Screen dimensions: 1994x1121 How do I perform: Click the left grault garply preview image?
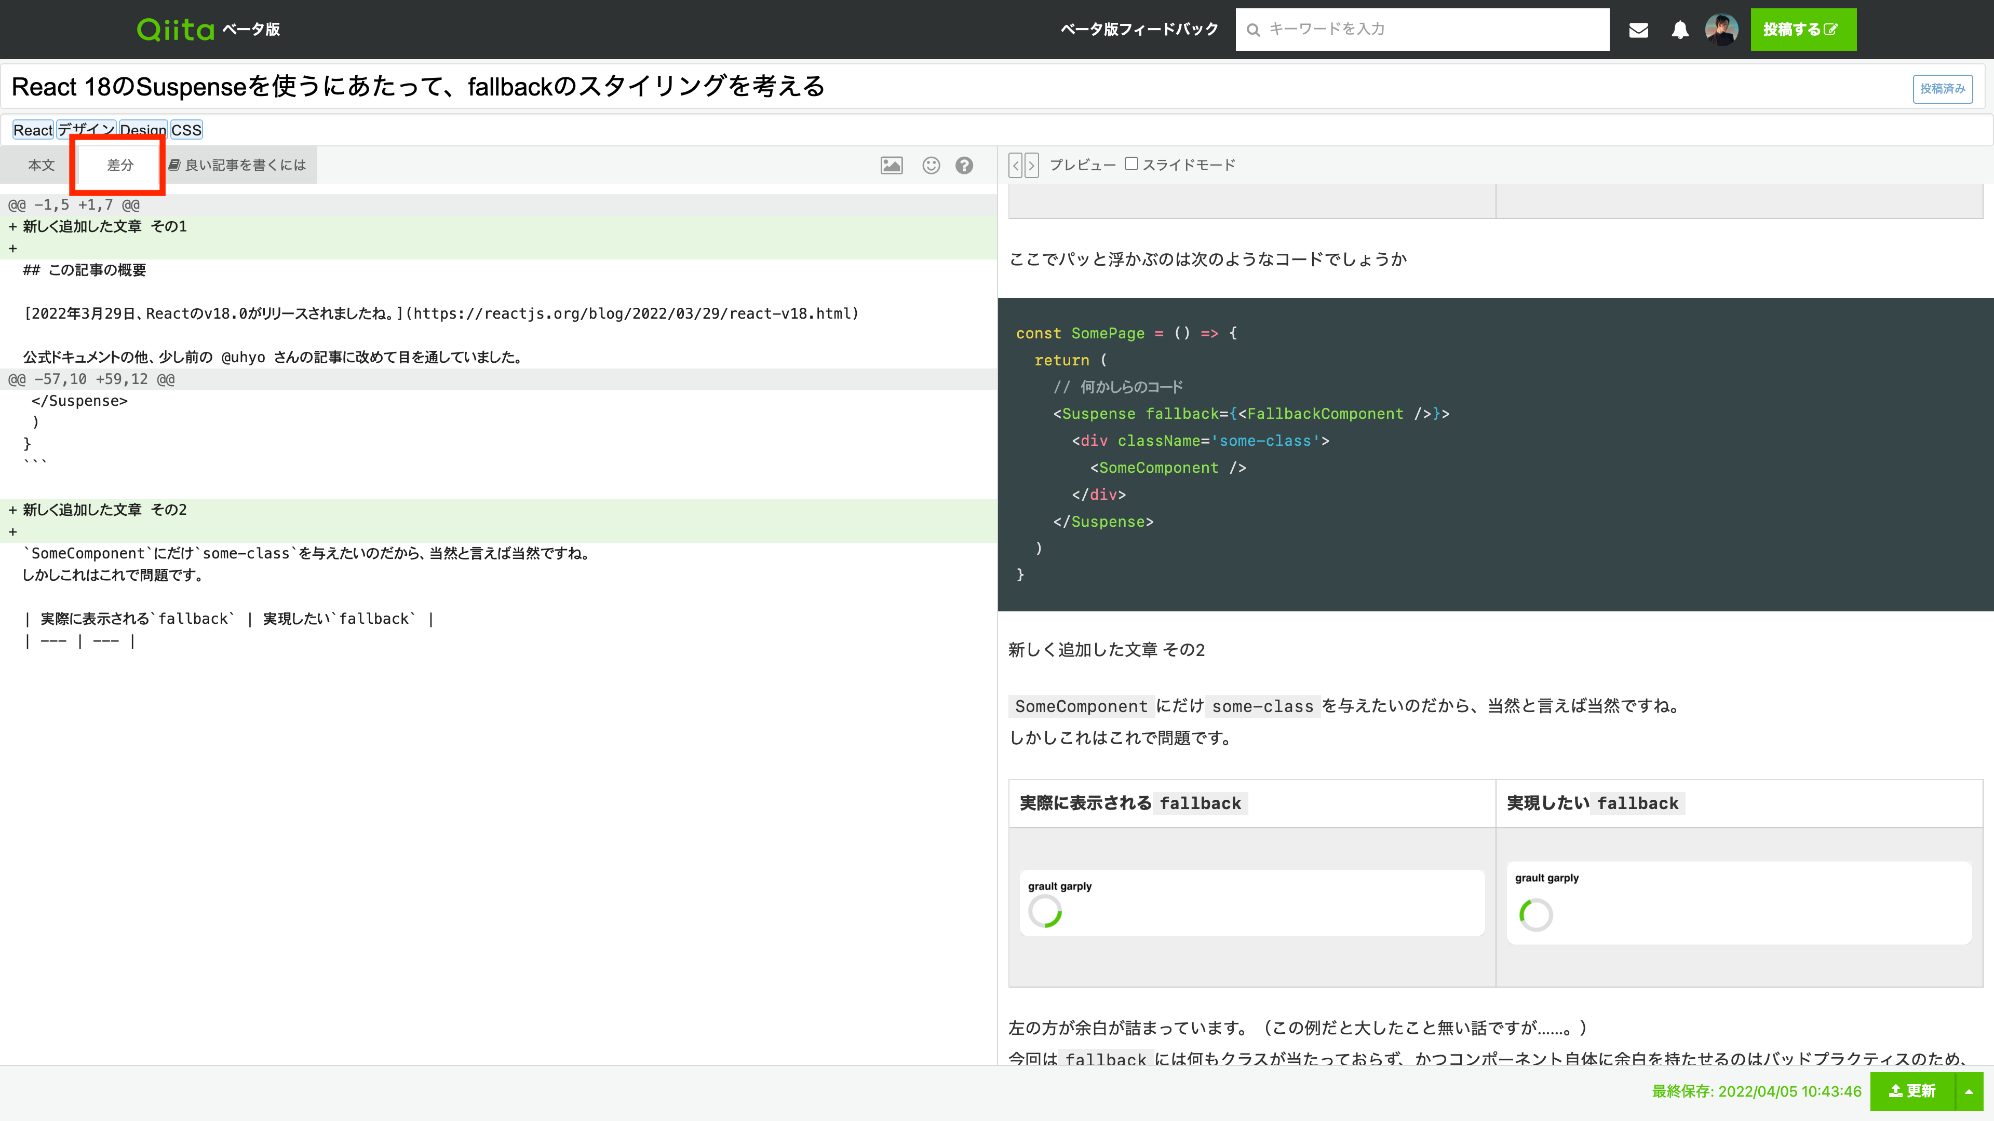(x=1252, y=903)
